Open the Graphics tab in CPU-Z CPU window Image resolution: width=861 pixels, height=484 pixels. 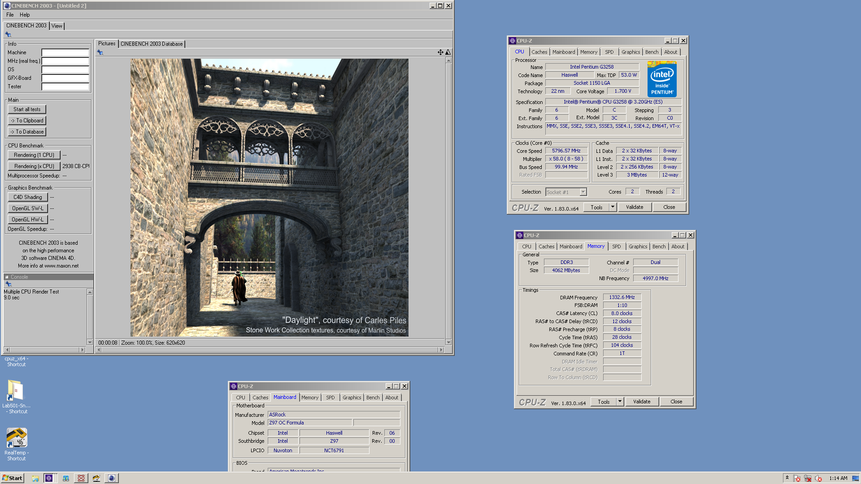point(631,52)
